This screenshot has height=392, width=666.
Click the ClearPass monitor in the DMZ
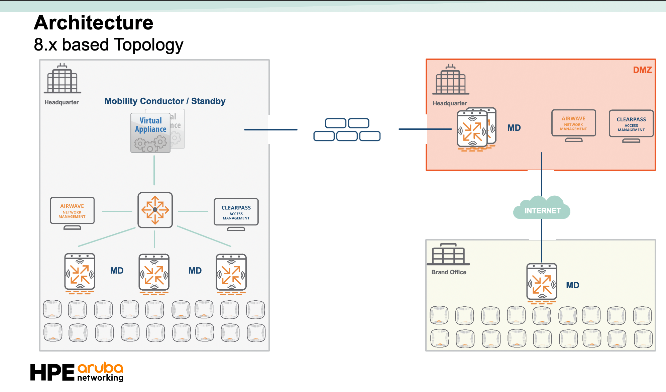pos(631,126)
